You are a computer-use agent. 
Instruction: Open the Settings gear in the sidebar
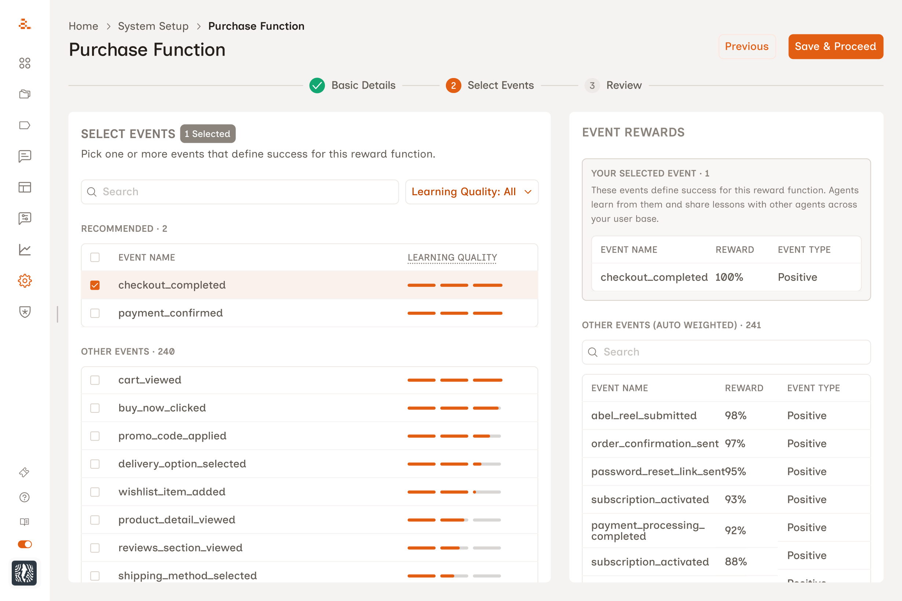click(25, 281)
